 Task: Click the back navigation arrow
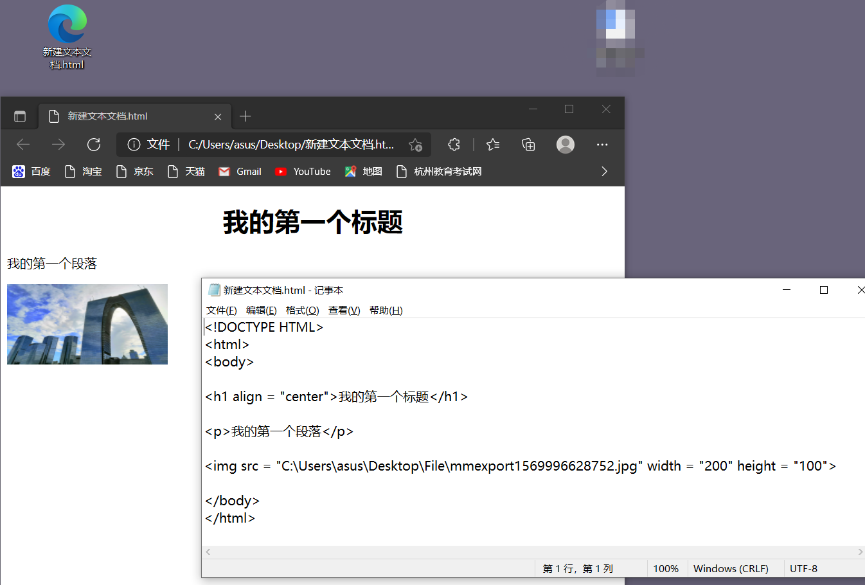pyautogui.click(x=23, y=145)
